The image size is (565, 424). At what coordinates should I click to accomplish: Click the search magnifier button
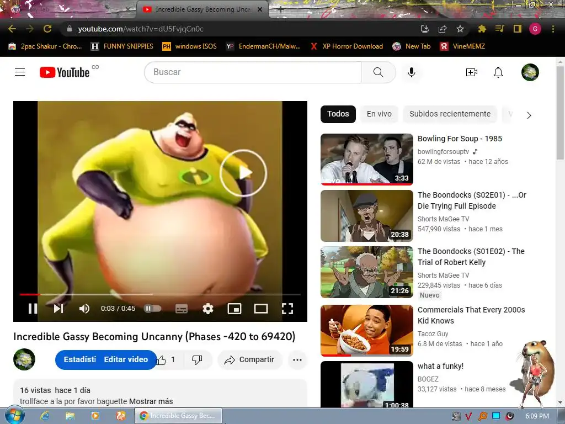(379, 72)
